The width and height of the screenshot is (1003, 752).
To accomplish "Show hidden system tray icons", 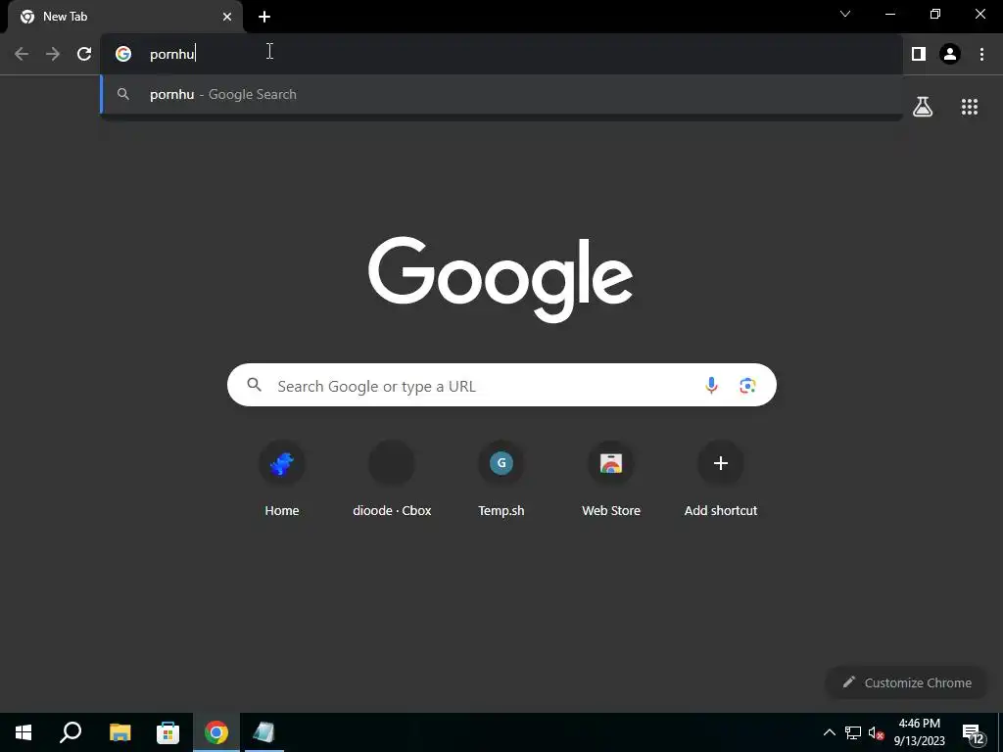I will pos(829,732).
